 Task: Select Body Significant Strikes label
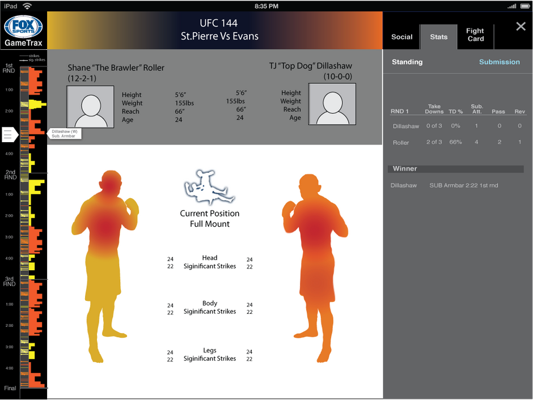coord(210,307)
